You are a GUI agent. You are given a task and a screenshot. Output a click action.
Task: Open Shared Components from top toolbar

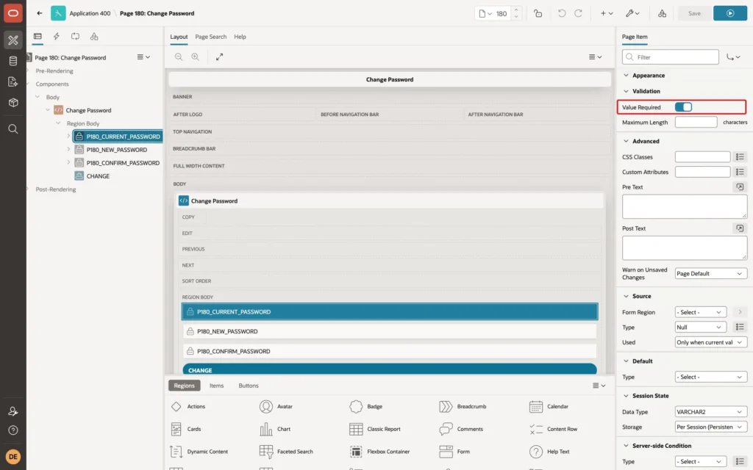point(662,13)
